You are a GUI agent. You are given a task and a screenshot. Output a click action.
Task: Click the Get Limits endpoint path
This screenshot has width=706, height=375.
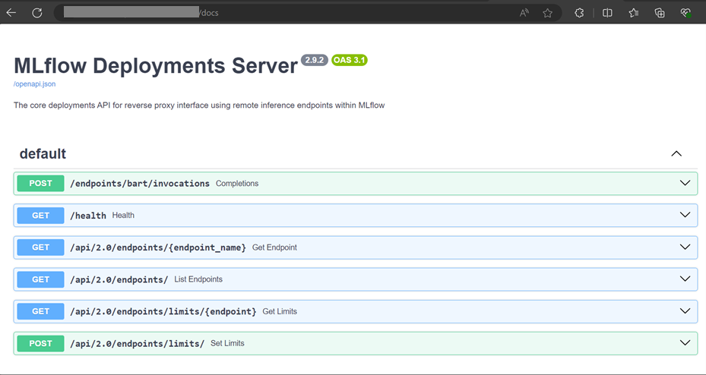(x=163, y=311)
